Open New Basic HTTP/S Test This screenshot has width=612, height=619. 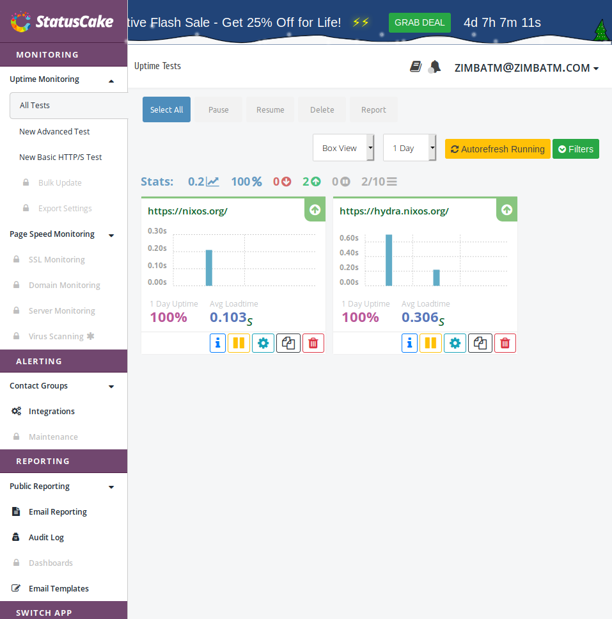coord(60,157)
